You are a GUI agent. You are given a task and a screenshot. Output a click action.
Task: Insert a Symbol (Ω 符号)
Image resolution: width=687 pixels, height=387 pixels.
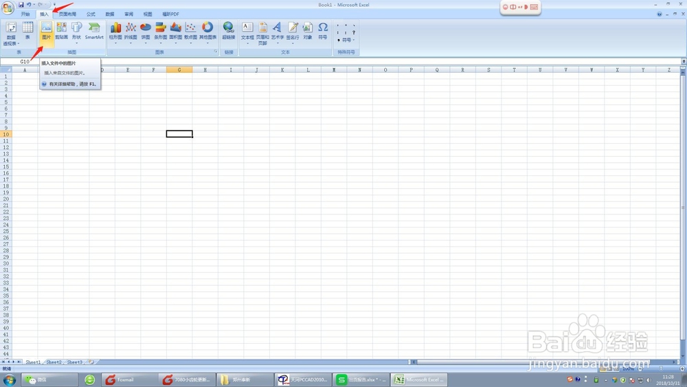[323, 31]
